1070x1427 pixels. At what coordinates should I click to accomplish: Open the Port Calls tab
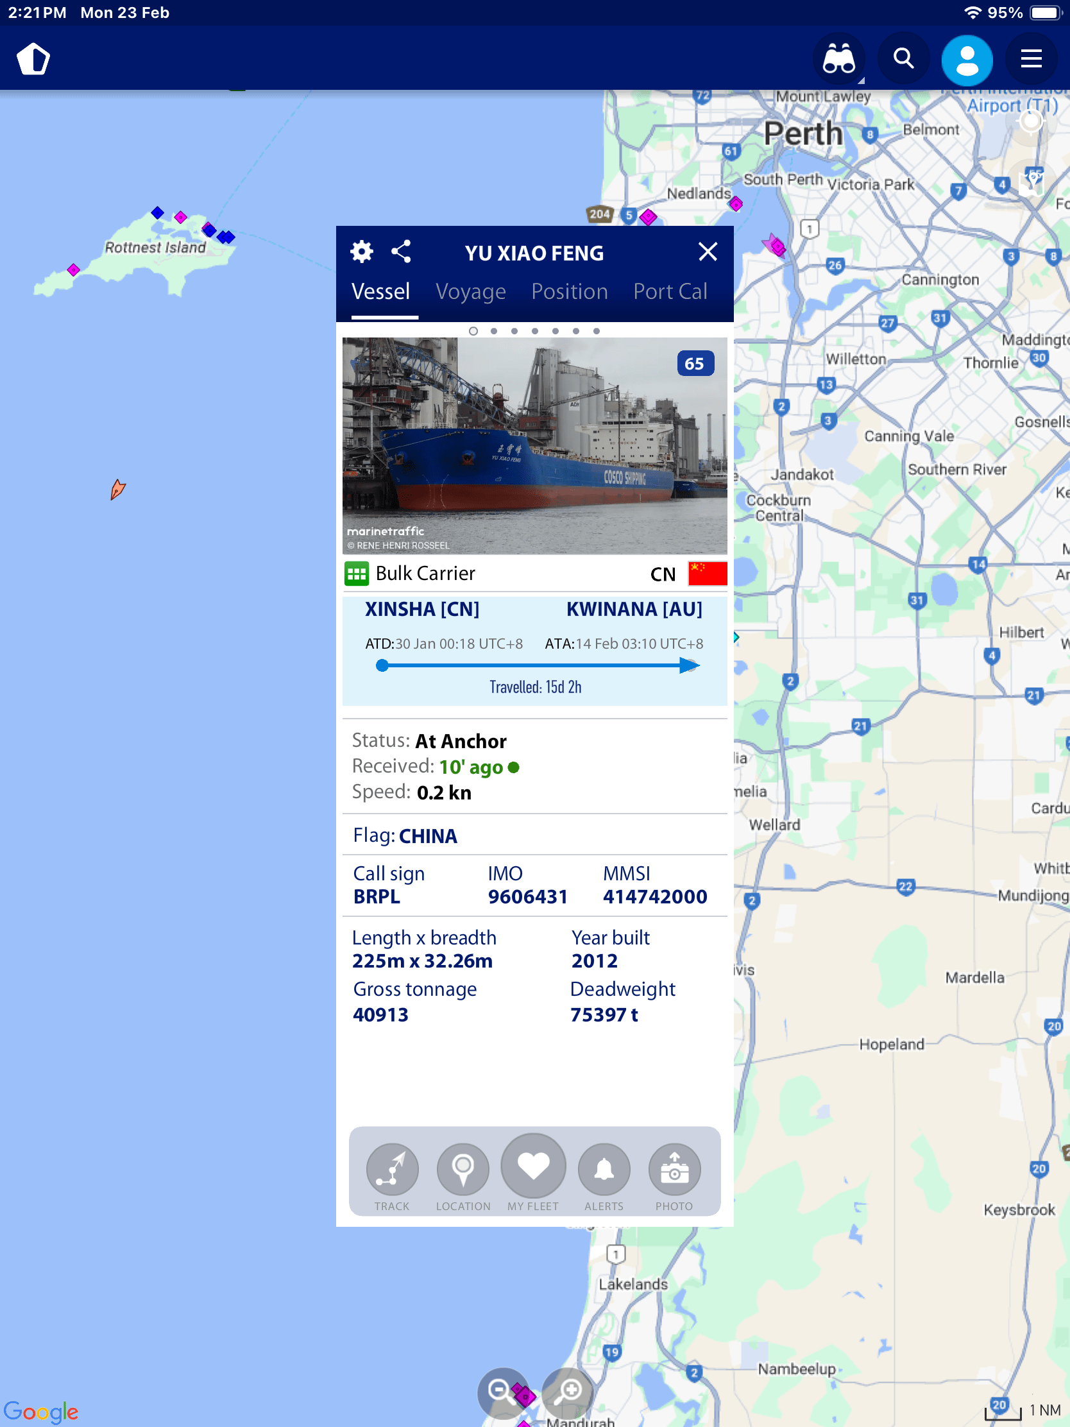click(670, 291)
